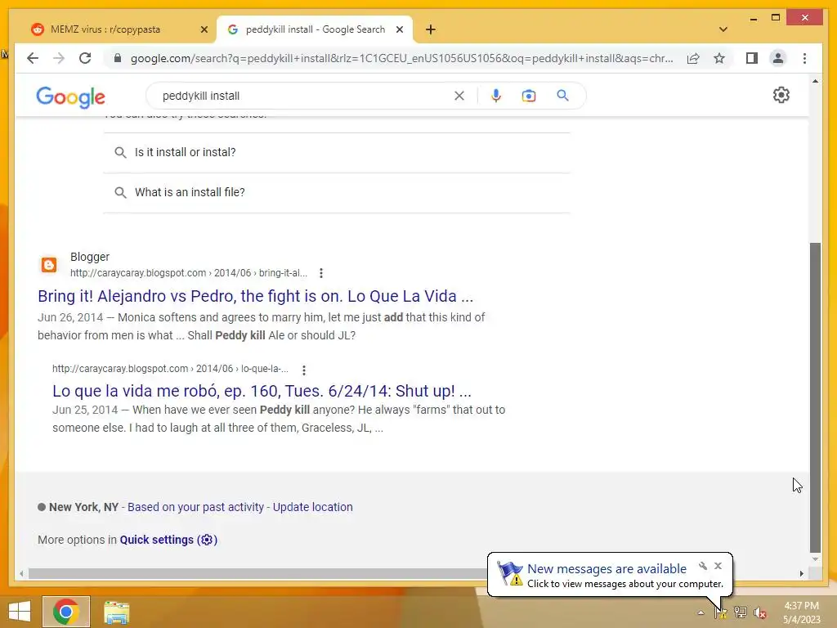837x628 pixels.
Task: Open the tab search dropdown chevron
Action: 723,29
